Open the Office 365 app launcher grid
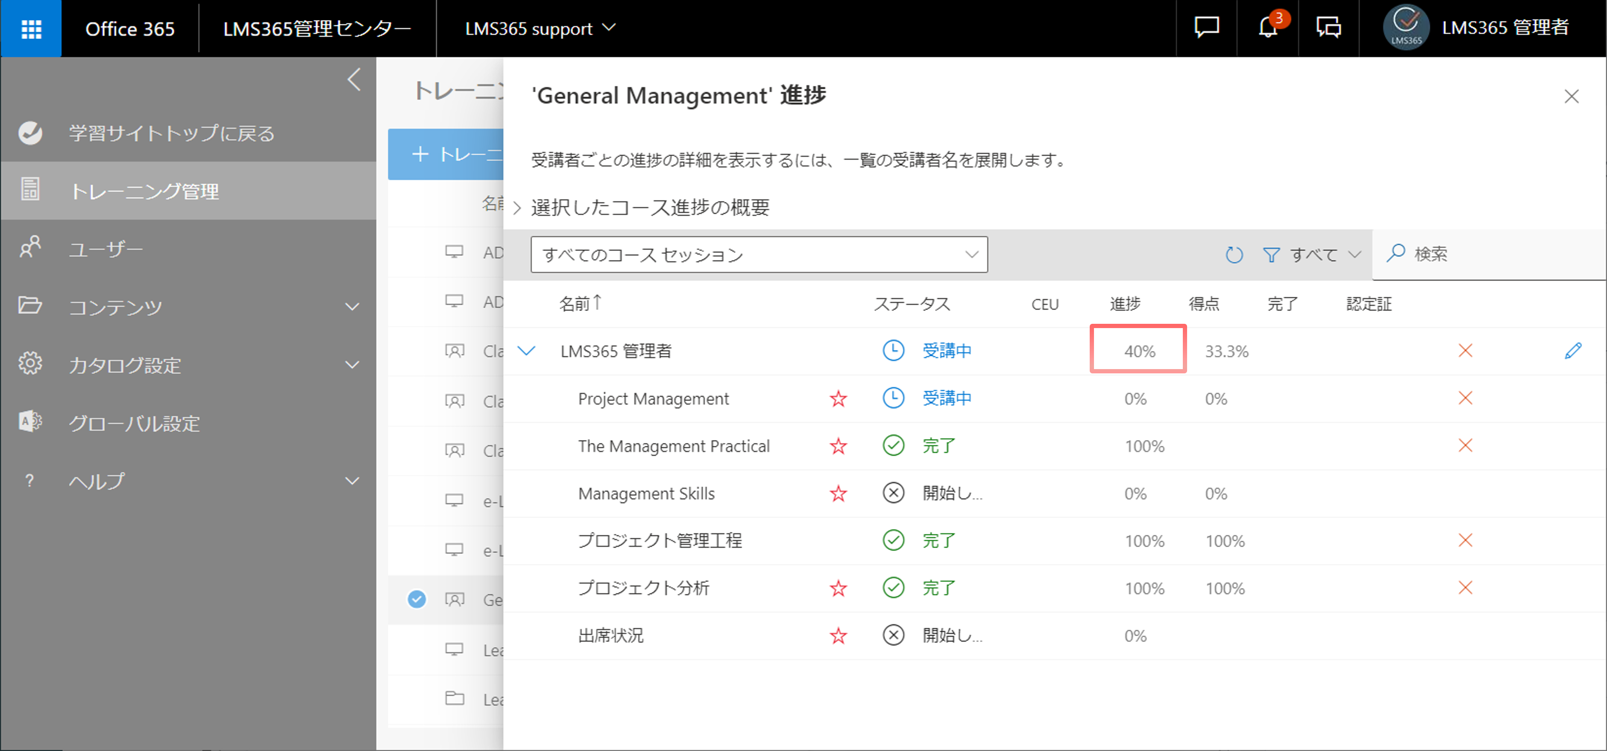The width and height of the screenshot is (1607, 751). click(31, 29)
